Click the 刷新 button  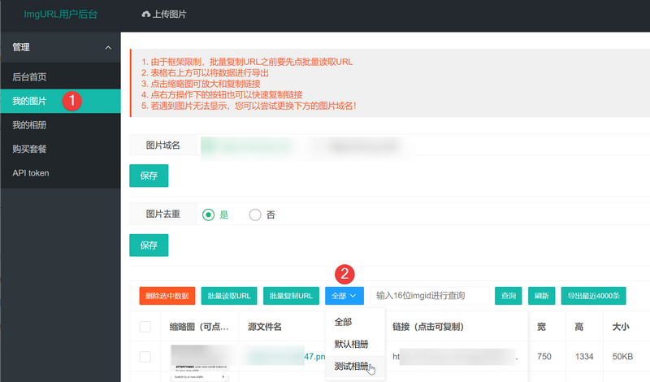click(x=541, y=296)
